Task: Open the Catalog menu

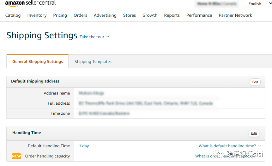Action: coord(13,15)
